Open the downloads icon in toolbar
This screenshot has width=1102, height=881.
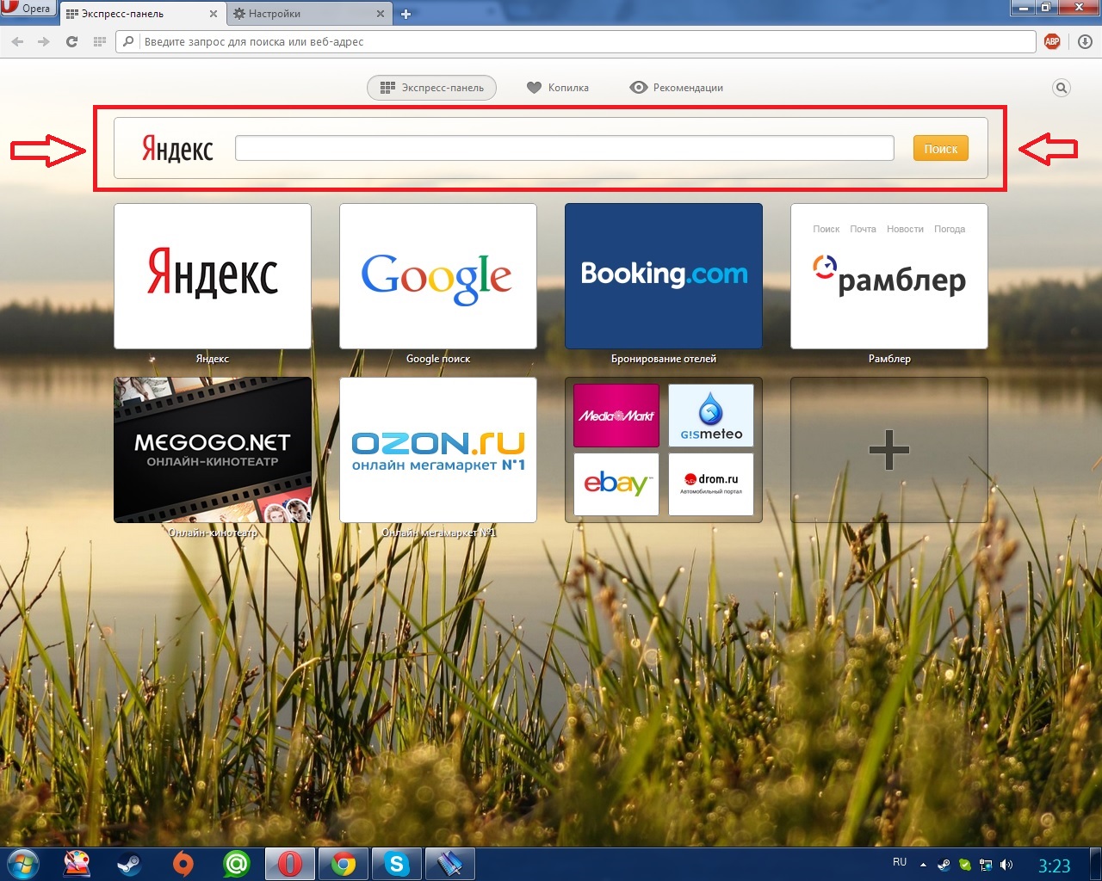pos(1085,41)
